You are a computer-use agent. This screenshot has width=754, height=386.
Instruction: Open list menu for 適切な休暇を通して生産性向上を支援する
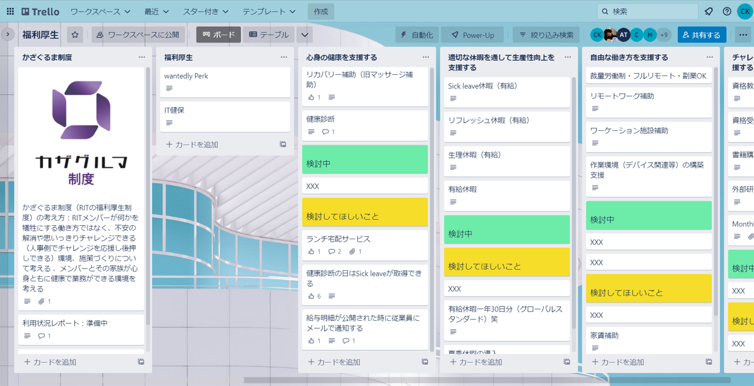point(568,57)
